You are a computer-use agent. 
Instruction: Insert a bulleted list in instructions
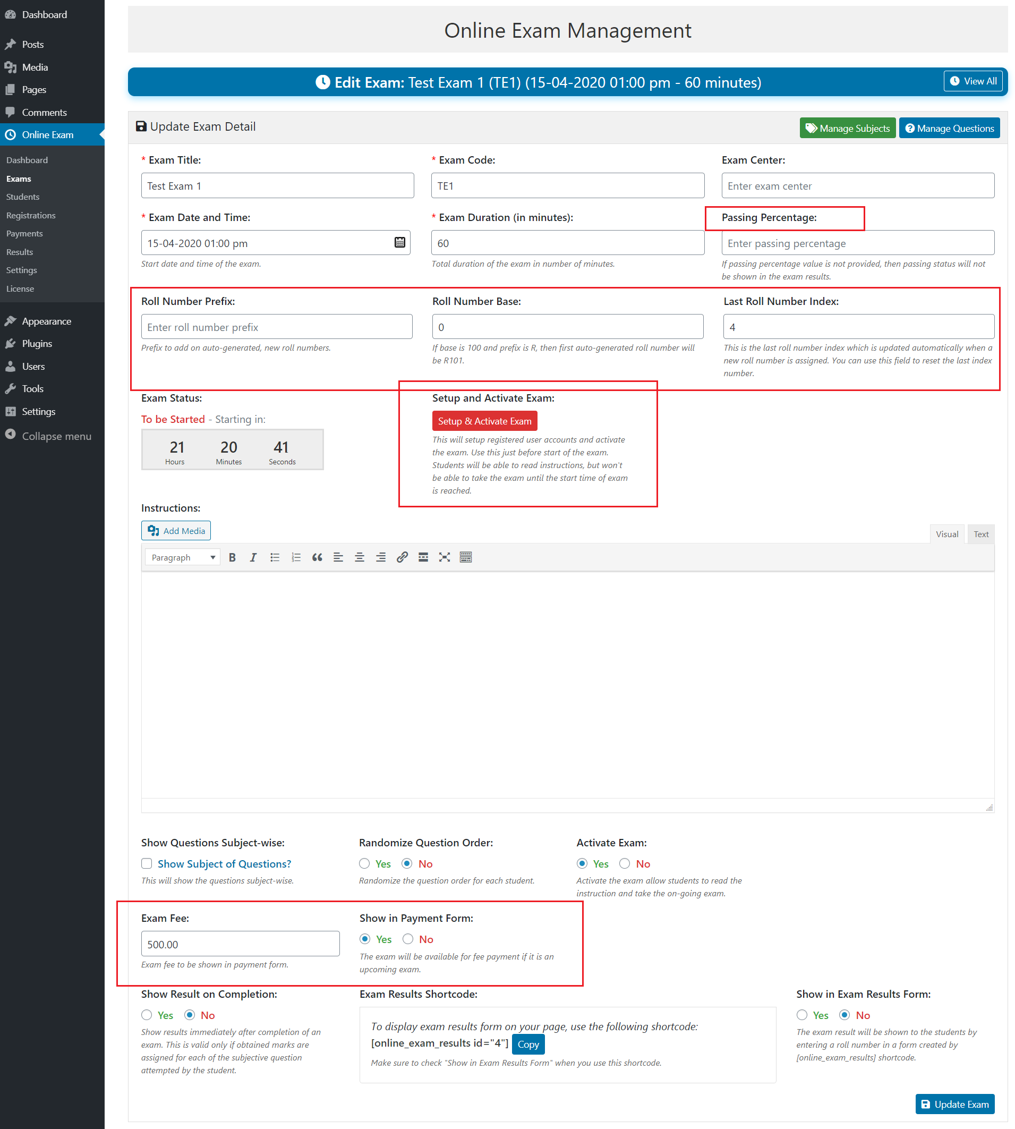click(275, 557)
